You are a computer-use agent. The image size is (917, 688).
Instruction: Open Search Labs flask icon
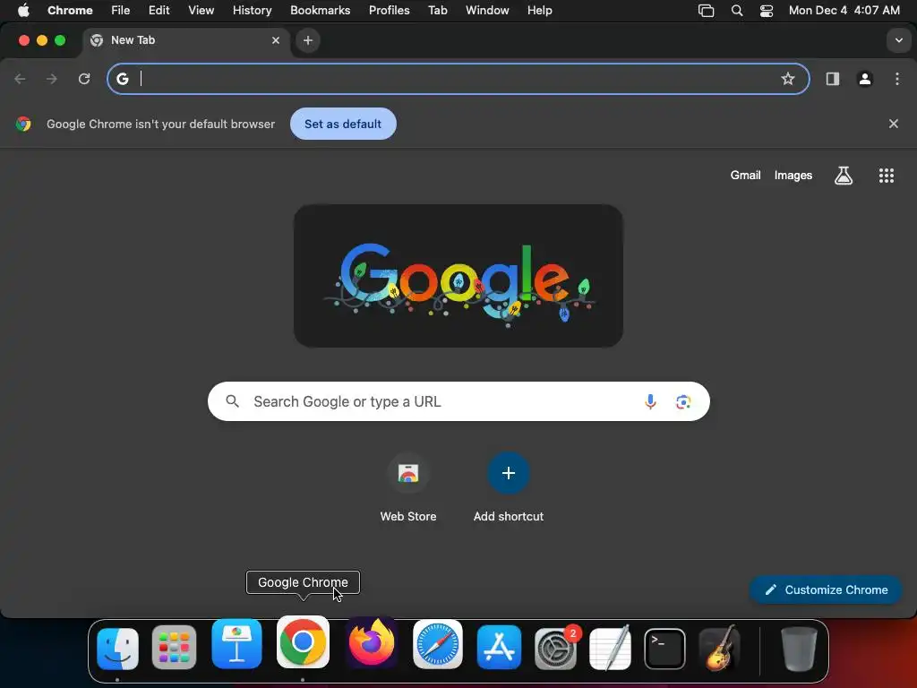(x=843, y=176)
